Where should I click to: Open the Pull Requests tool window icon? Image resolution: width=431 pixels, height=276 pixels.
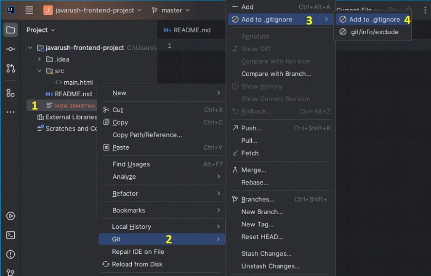[11, 69]
